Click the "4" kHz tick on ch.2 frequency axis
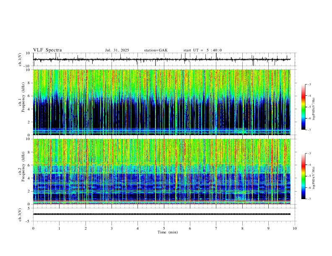Image resolution: width=332 pixels, height=256 pixels. 29,178
